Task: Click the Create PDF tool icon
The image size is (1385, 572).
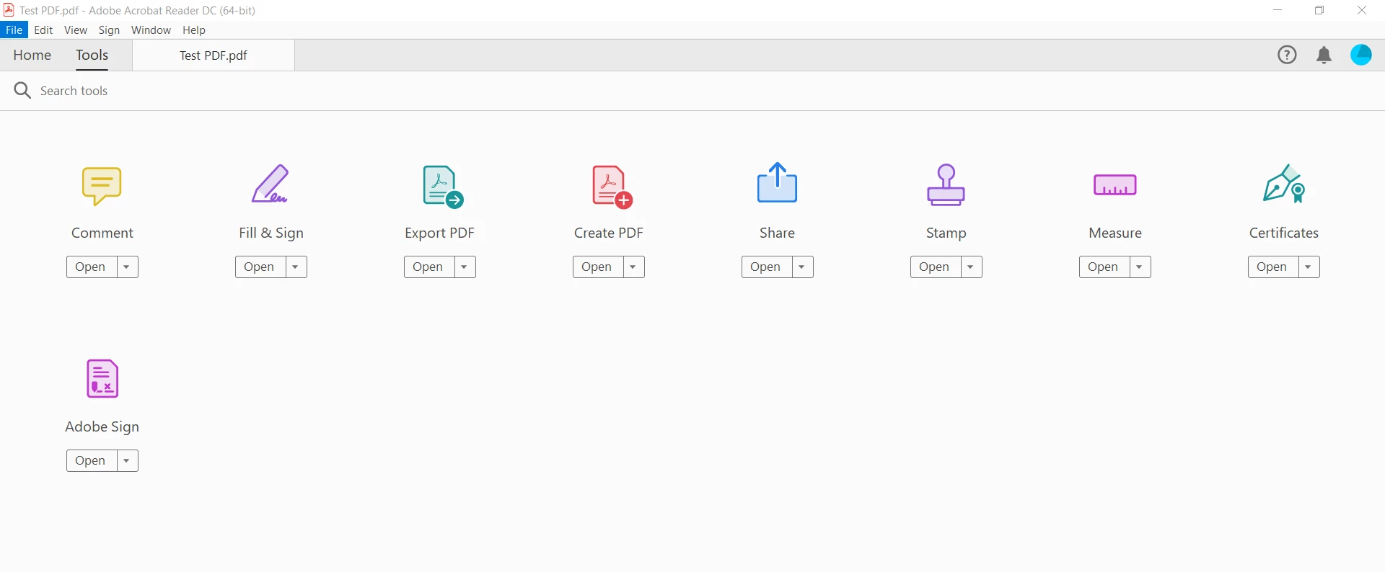Action: 612,187
